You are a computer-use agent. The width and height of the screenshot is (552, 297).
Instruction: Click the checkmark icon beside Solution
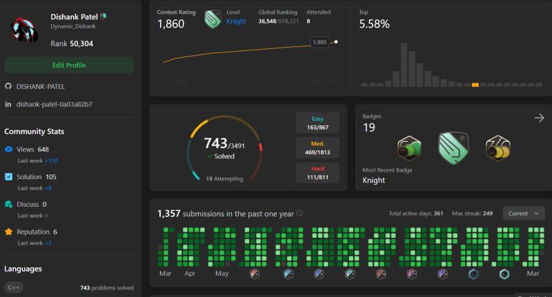click(9, 176)
